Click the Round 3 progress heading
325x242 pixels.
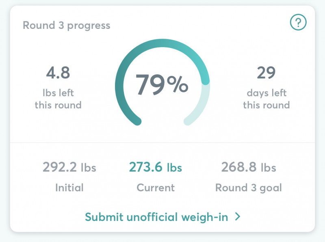[66, 26]
